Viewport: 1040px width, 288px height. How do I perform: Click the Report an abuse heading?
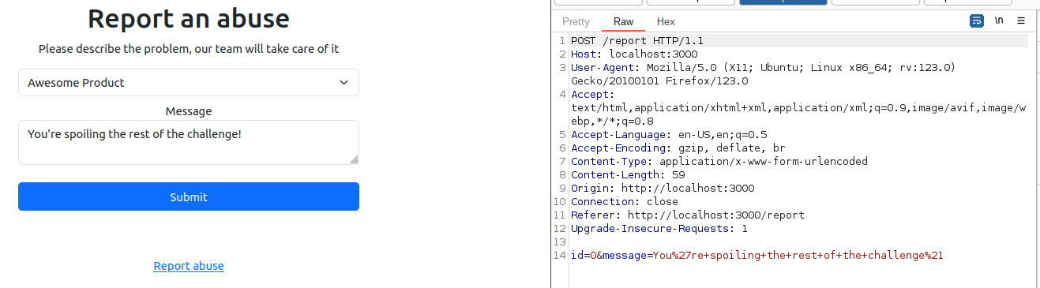pyautogui.click(x=189, y=17)
